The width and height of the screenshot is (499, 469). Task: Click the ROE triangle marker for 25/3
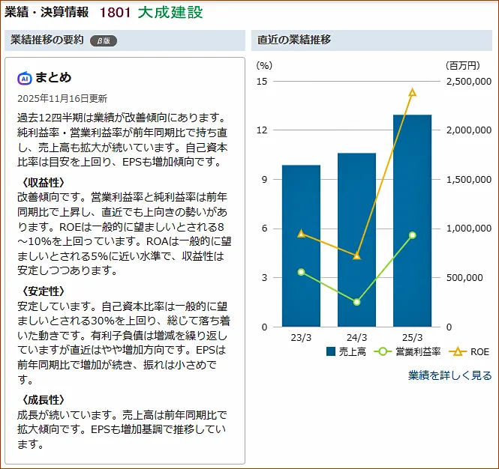[x=412, y=93]
